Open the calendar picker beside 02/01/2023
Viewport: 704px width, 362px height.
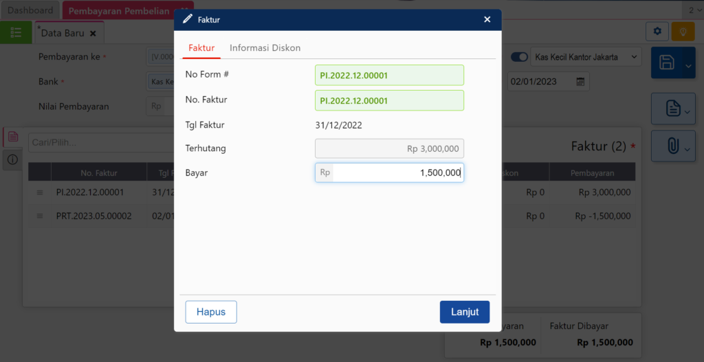(580, 82)
